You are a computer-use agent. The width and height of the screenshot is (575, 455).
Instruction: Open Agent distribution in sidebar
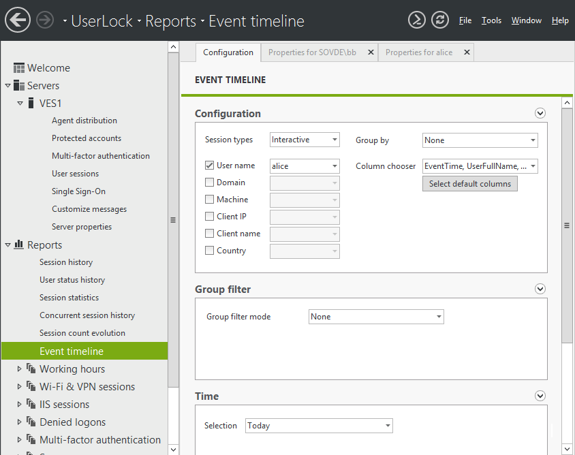(x=84, y=121)
